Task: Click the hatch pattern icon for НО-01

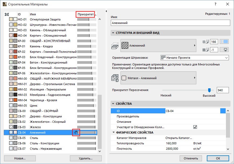Action: (11, 19)
